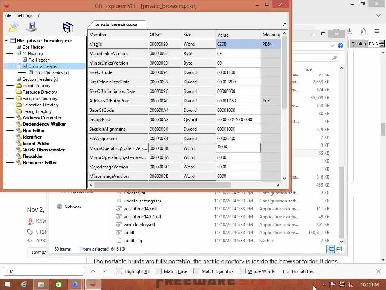Click the horizontal scrollbar in the table
This screenshot has height=290, width=386.
click(162, 185)
